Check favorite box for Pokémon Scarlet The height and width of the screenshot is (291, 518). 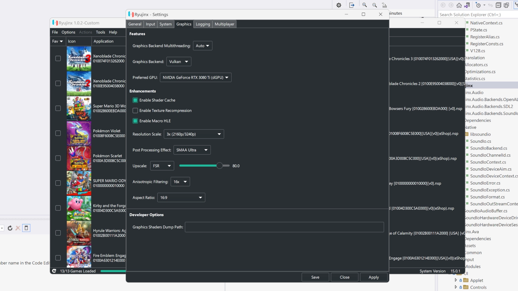point(58,158)
